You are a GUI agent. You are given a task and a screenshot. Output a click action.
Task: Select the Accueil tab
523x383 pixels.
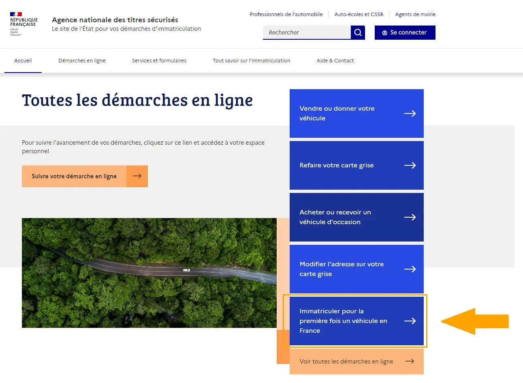point(23,61)
